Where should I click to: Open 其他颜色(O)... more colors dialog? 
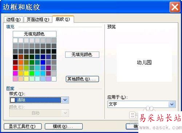(82, 79)
